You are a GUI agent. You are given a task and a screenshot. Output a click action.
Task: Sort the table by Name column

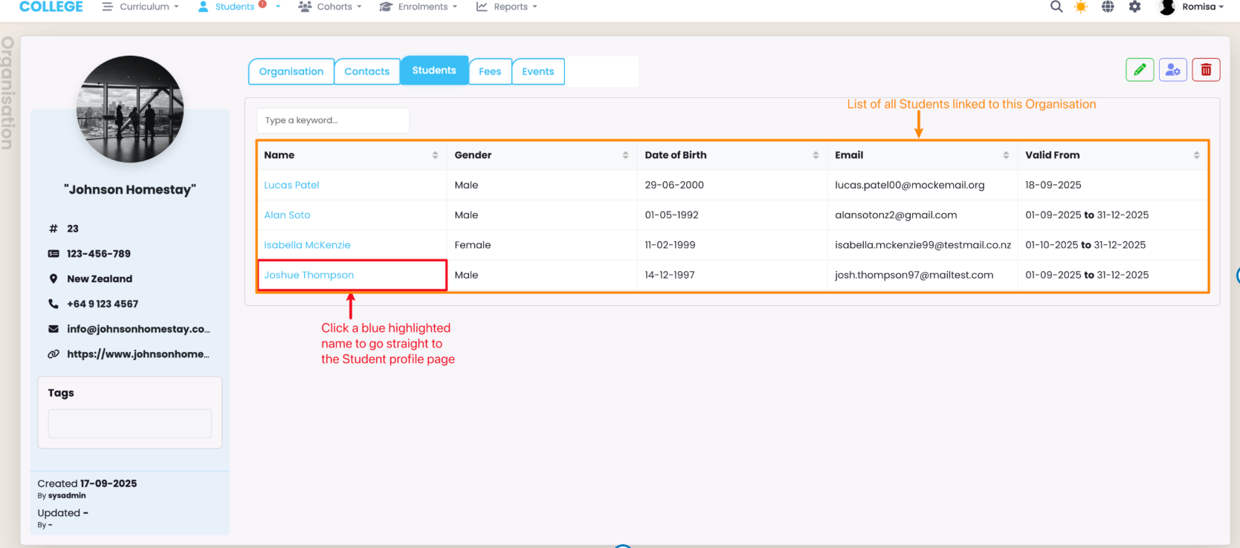point(435,155)
